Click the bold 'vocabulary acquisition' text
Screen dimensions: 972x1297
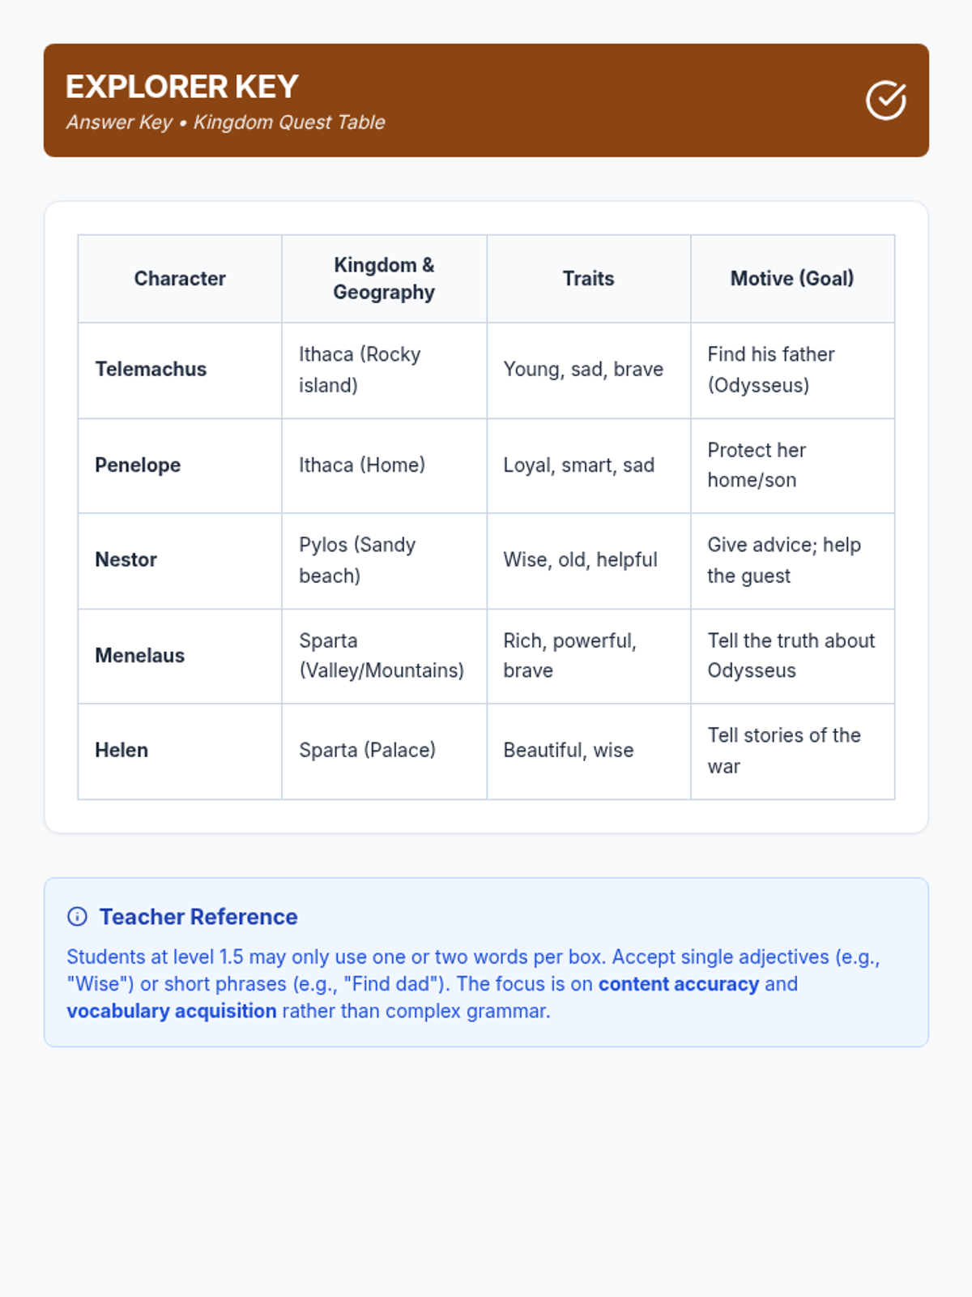coord(172,1012)
